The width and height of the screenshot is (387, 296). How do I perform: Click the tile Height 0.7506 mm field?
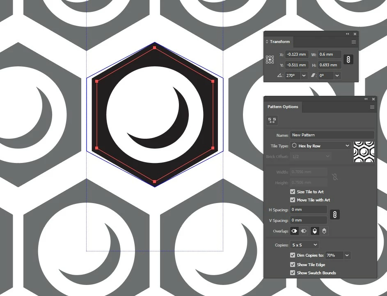point(309,183)
